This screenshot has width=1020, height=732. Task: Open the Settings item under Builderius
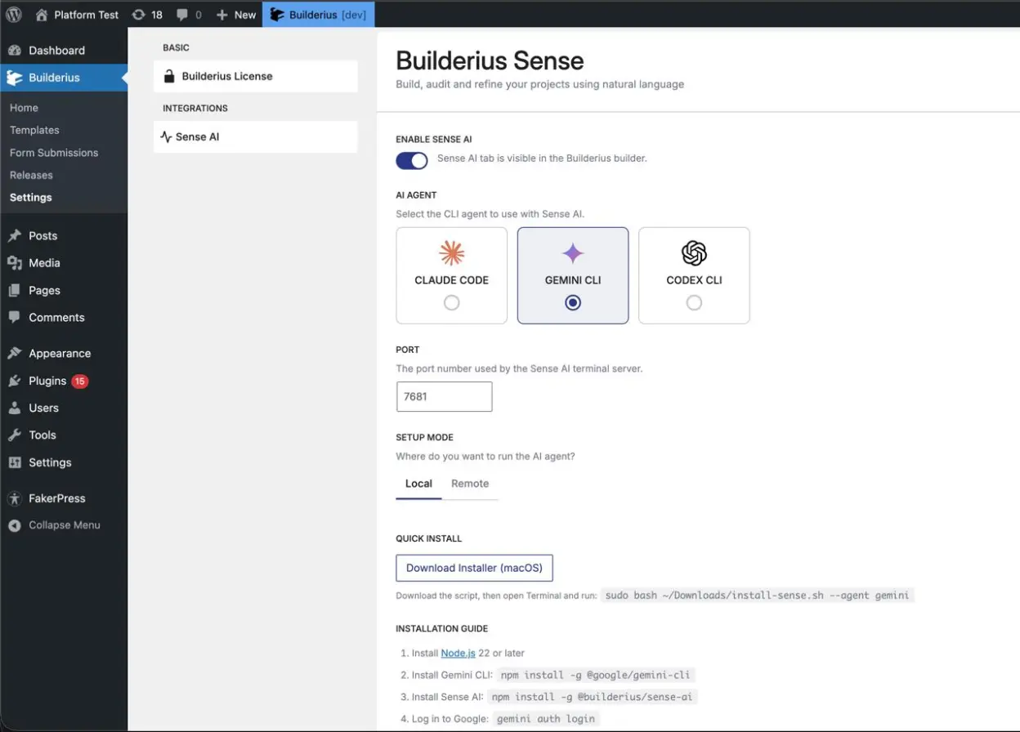30,197
